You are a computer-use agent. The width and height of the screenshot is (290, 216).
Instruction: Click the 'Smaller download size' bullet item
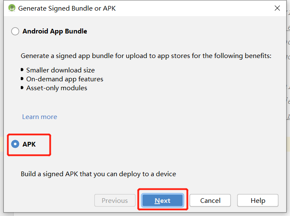tap(61, 70)
